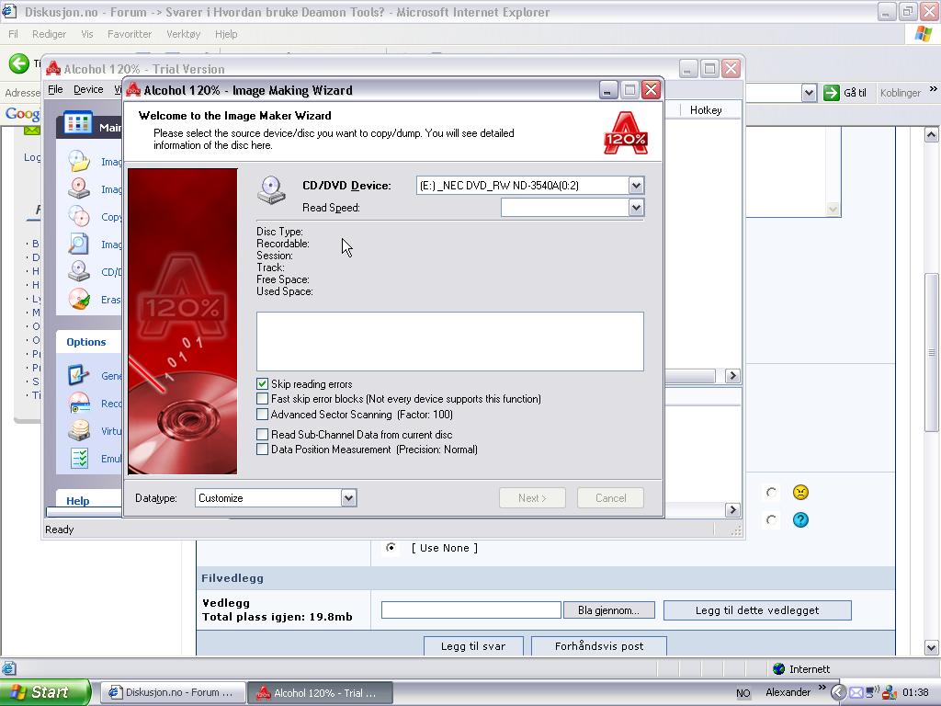Enable Fast skip error blocks checkbox
Screen dimensions: 941x706
click(x=262, y=399)
